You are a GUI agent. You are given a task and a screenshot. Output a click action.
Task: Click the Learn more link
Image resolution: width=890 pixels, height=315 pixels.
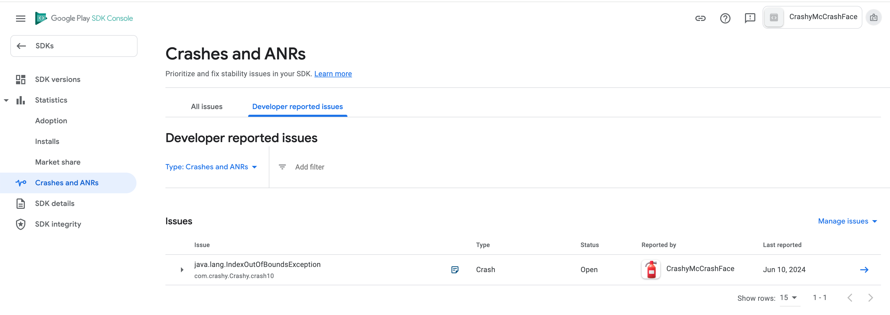pyautogui.click(x=333, y=74)
